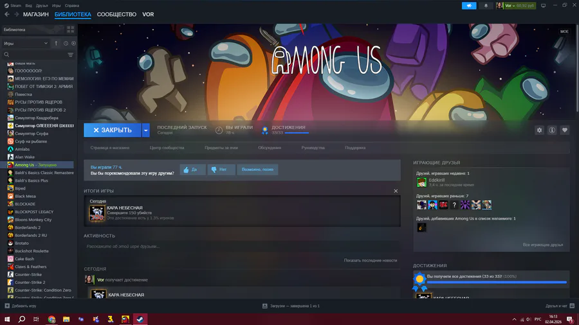
Task: Open КАРА НЕБЕСНАЯ achievement icon in summary
Action: click(x=97, y=213)
